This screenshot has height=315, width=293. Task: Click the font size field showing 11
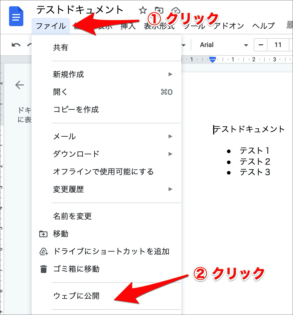(278, 45)
